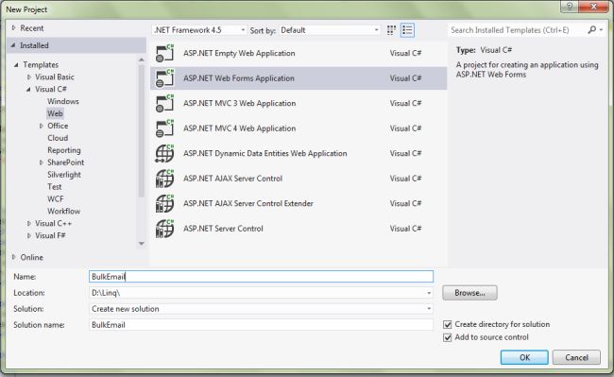Select Windows under Visual C#
Screen dimensions: 614x377
tap(63, 101)
